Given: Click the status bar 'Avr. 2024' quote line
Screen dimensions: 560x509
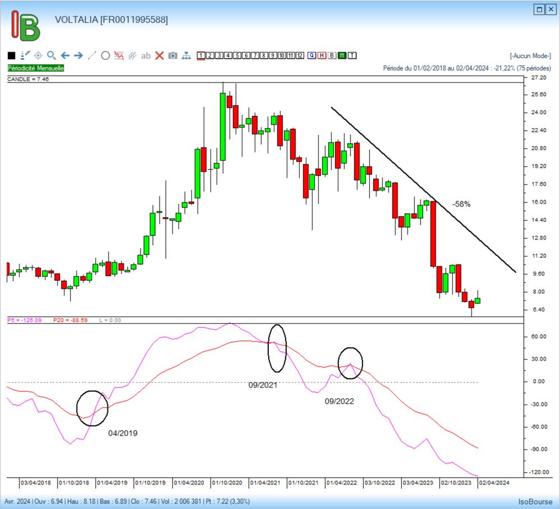Looking at the screenshot, I should pyautogui.click(x=127, y=501).
